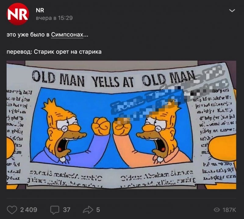Open the NR community avatar logo
Screen dimensions: 244x219
(18, 14)
